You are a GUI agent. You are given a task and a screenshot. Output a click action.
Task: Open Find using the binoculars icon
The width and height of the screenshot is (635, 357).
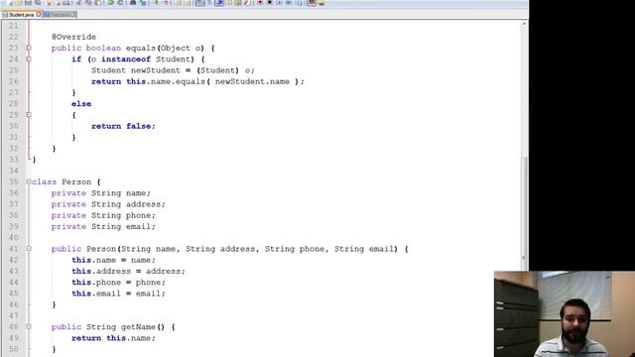133,3
